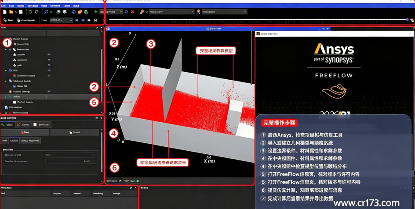Image resolution: width=415 pixels, height=209 pixels.
Task: Toggle visibility eye of Domain Settings row
Action: (49, 92)
